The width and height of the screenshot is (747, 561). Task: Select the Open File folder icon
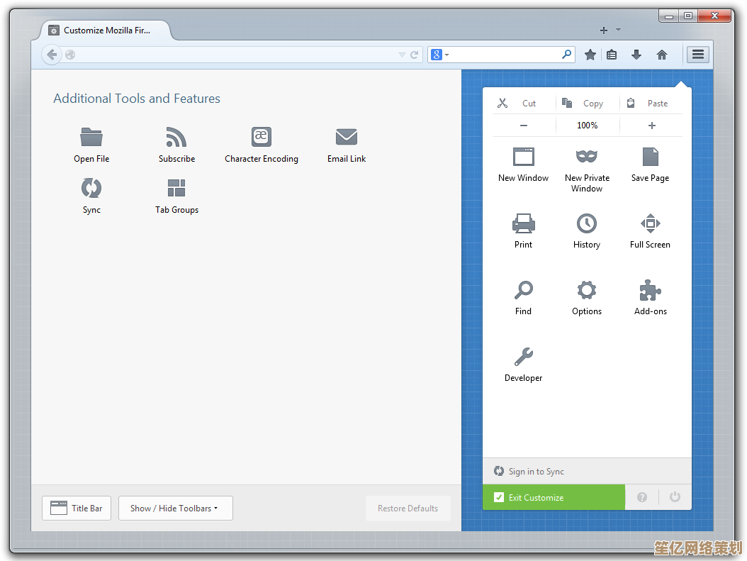tap(91, 138)
